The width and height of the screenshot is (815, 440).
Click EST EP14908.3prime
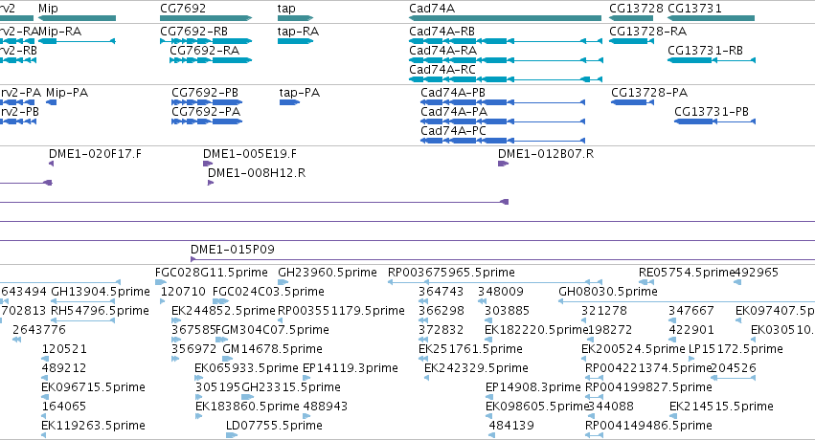coord(488,398)
